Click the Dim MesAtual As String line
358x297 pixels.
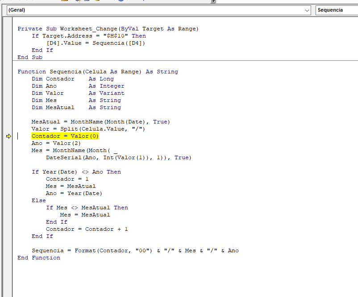[76, 107]
